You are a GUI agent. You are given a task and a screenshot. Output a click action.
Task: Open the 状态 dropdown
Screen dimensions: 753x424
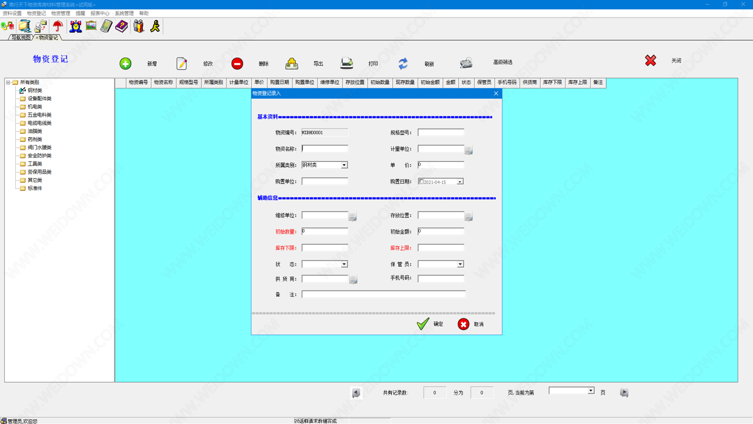click(x=345, y=264)
